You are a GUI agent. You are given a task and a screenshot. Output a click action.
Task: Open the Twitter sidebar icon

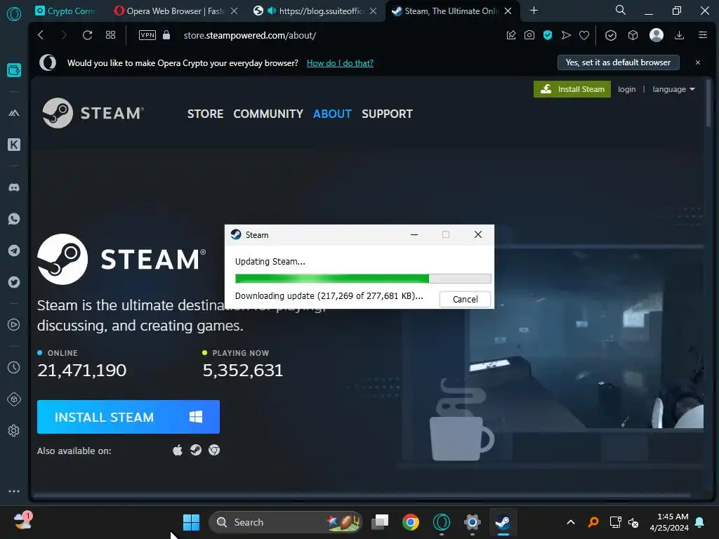(14, 282)
